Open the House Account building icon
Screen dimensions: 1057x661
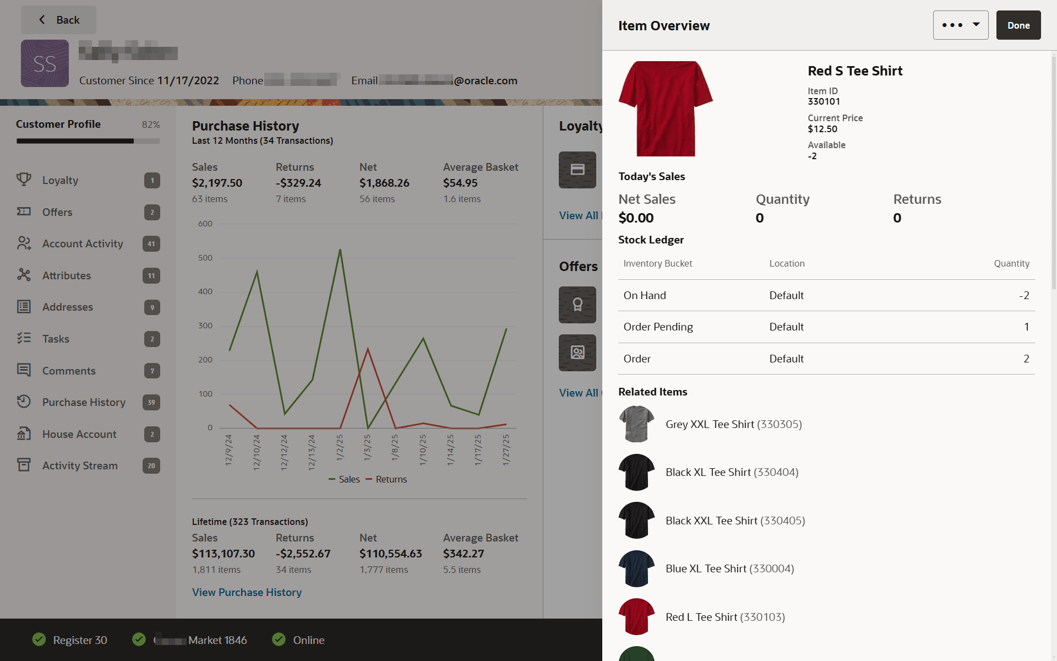point(24,434)
